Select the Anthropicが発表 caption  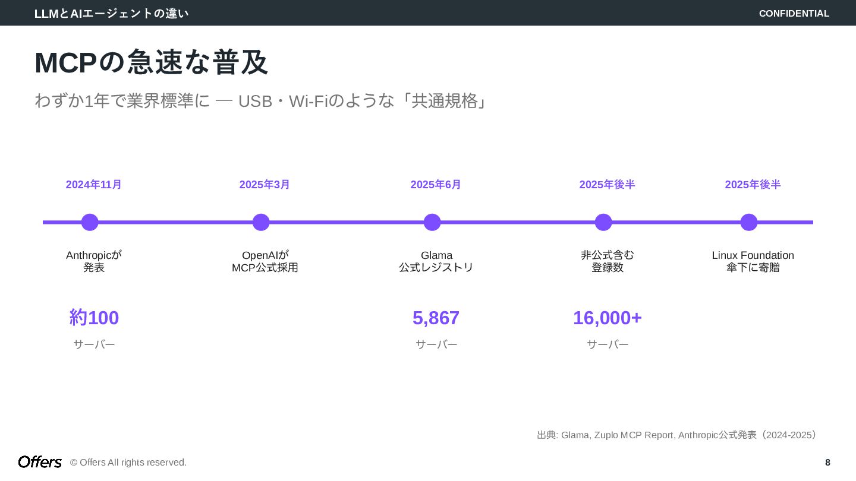point(94,261)
